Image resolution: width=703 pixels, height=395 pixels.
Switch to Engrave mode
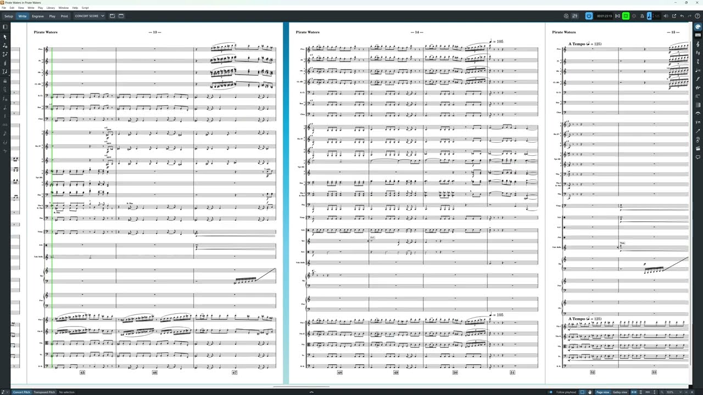(x=38, y=16)
